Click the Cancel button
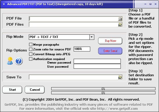This screenshot has height=112, width=159. click(35, 90)
